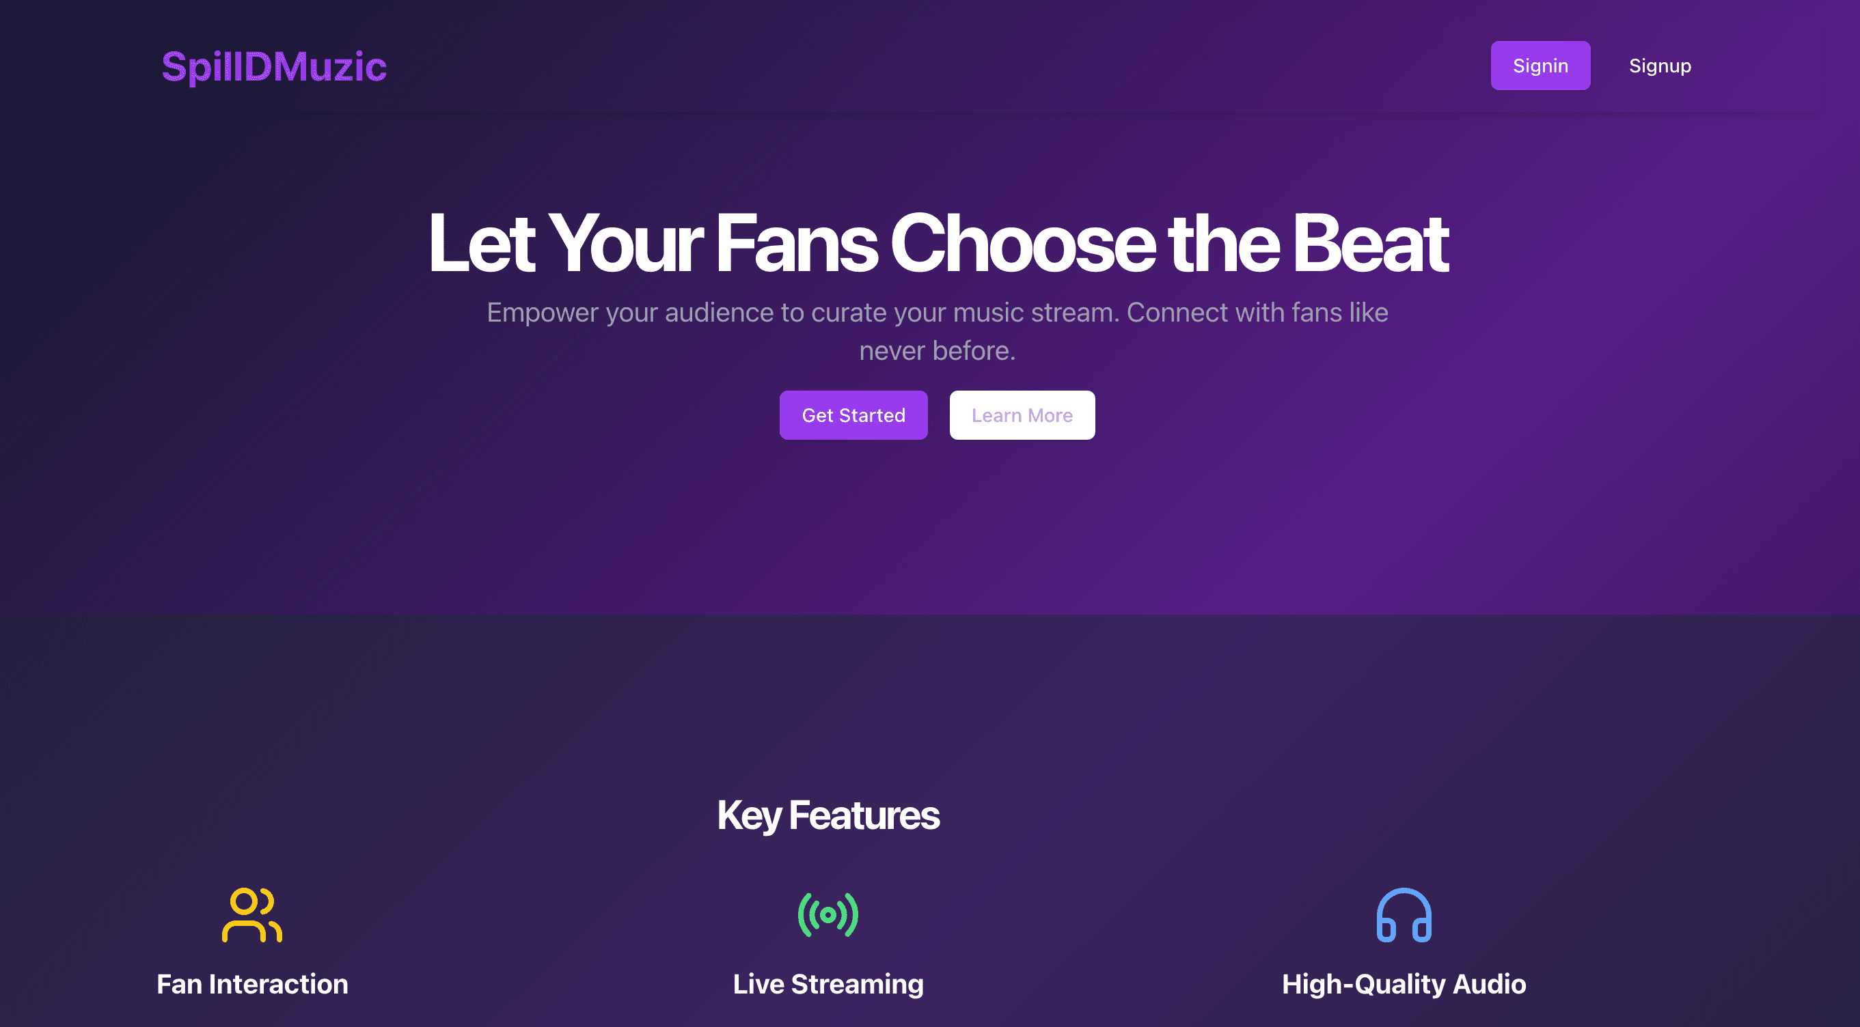Select the white Learn More button
Image resolution: width=1860 pixels, height=1027 pixels.
[x=1022, y=415]
